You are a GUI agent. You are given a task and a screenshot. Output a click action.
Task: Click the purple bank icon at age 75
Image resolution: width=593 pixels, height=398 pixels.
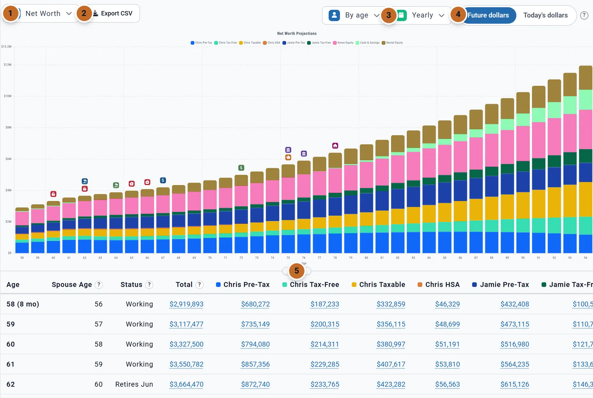[x=288, y=150]
